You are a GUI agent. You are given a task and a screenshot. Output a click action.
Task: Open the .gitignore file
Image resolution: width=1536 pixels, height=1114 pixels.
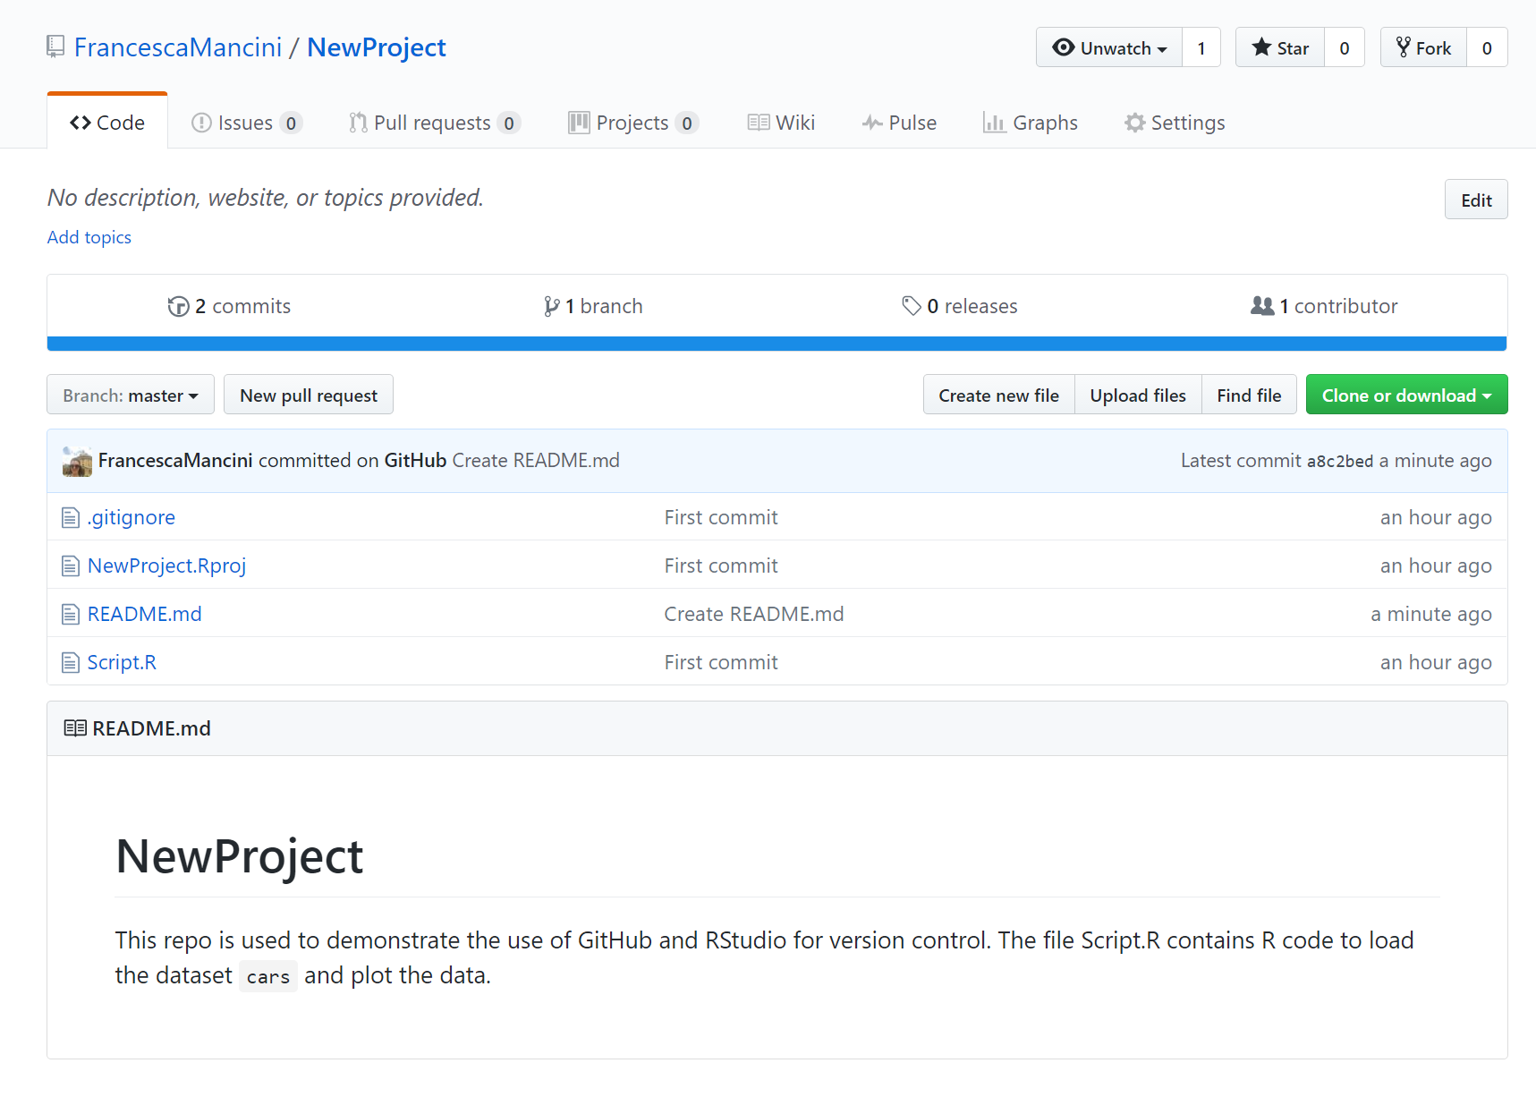coord(132,517)
